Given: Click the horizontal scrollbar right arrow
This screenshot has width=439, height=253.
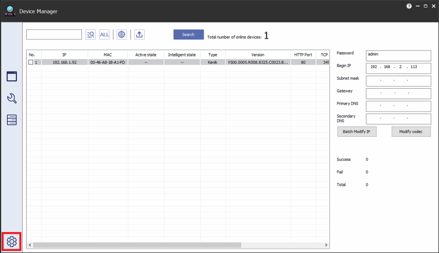Looking at the screenshot, I should (327, 245).
